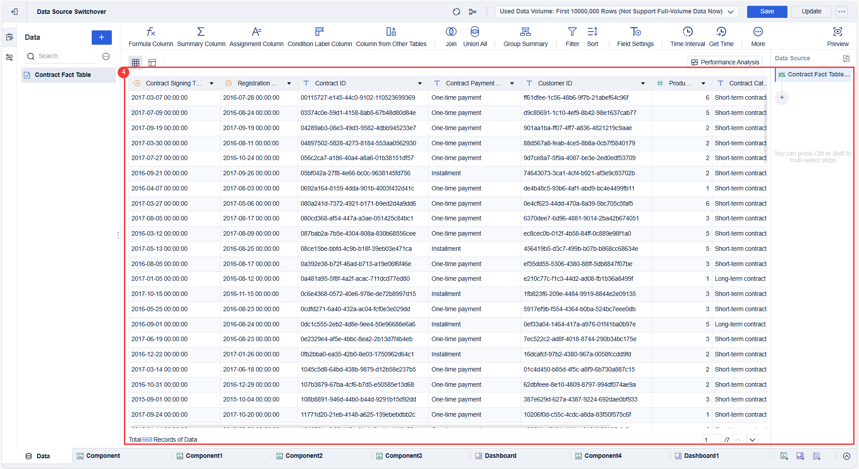
Task: Open Group Summary settings
Action: (x=525, y=36)
